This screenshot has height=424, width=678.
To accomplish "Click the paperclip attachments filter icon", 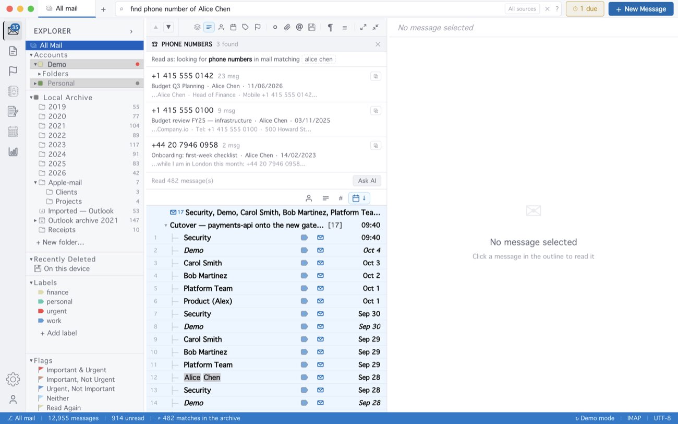I will 287,28.
